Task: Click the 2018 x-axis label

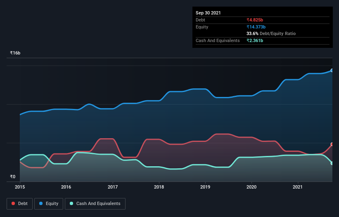Action: click(159, 187)
